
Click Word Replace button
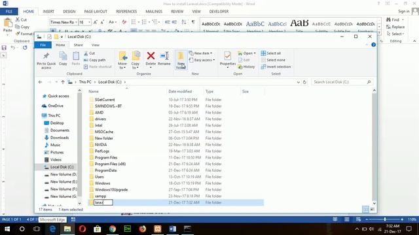(395, 27)
